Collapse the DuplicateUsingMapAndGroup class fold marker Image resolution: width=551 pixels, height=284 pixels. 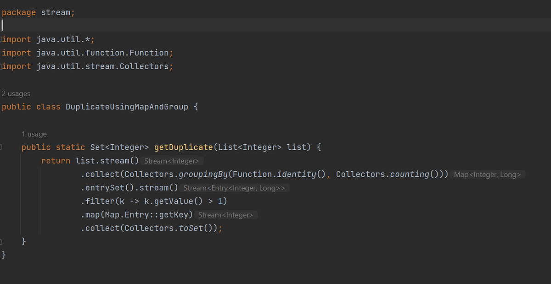(x=2, y=107)
